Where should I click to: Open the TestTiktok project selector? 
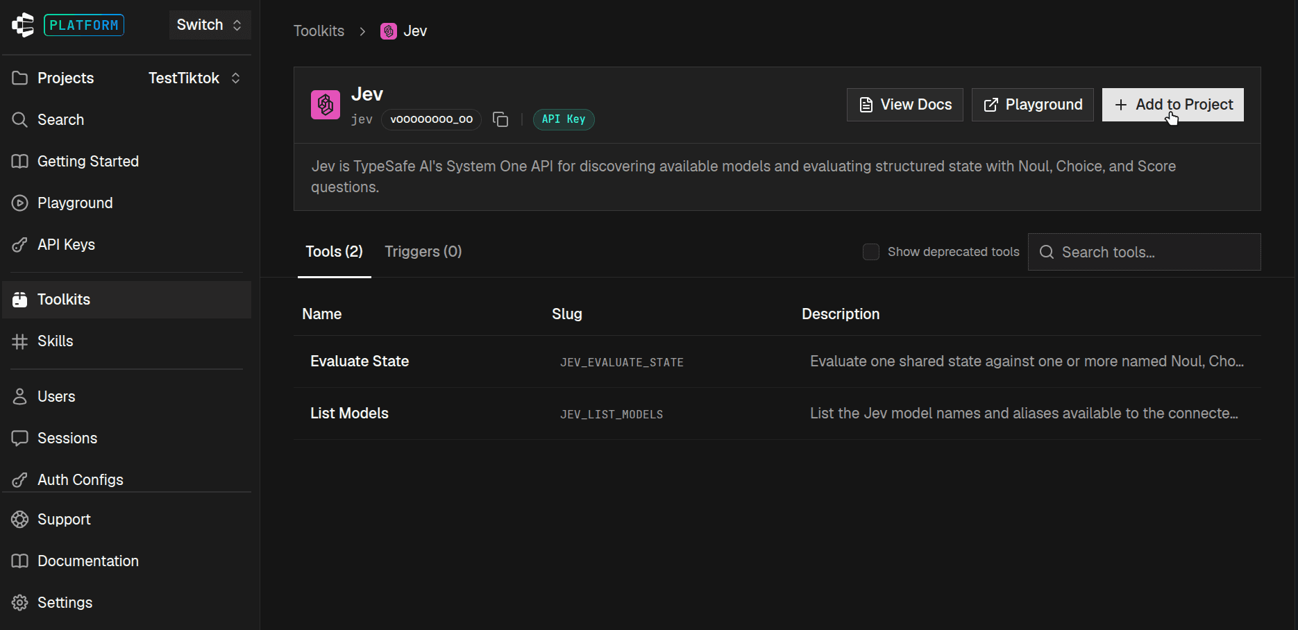pyautogui.click(x=194, y=78)
